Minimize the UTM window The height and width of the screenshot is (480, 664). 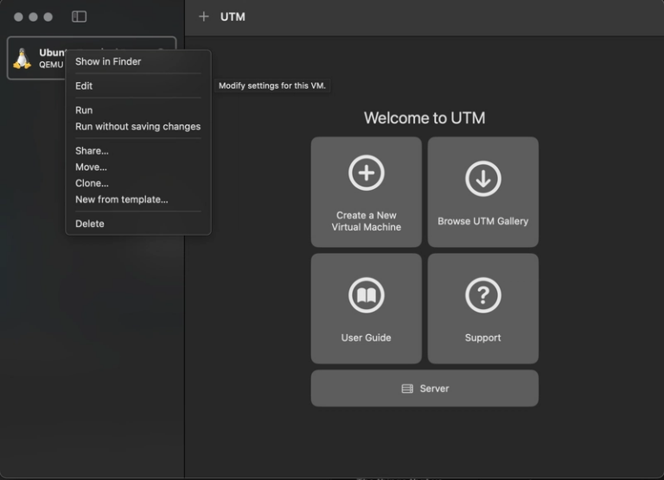coord(33,16)
